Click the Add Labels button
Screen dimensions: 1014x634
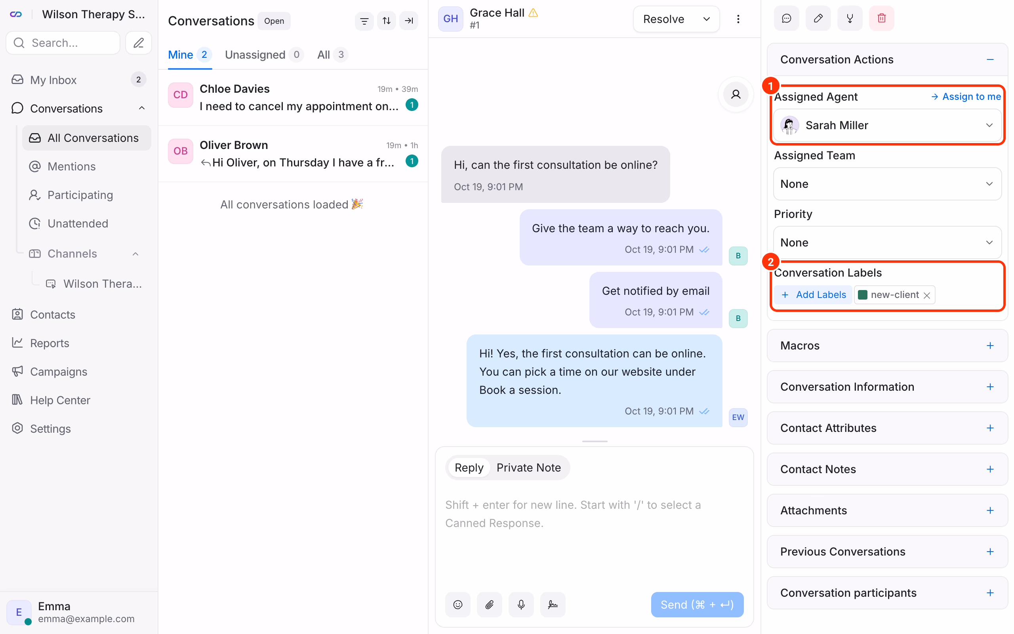(x=813, y=295)
